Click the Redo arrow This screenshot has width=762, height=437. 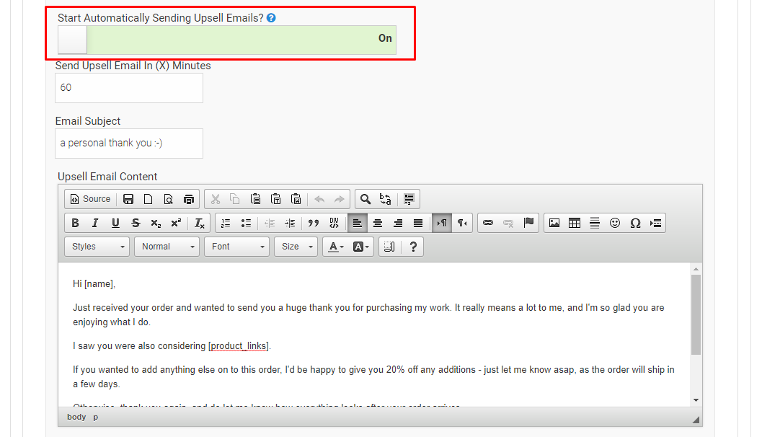tap(340, 199)
